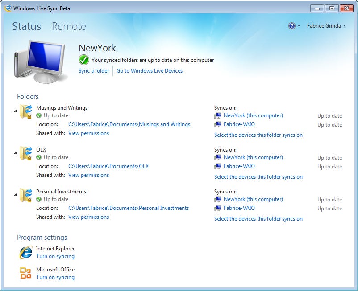This screenshot has height=291, width=358.
Task: Click the NewYork computer name heading
Action: pos(97,48)
